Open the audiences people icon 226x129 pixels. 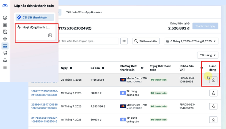[x=5, y=39]
